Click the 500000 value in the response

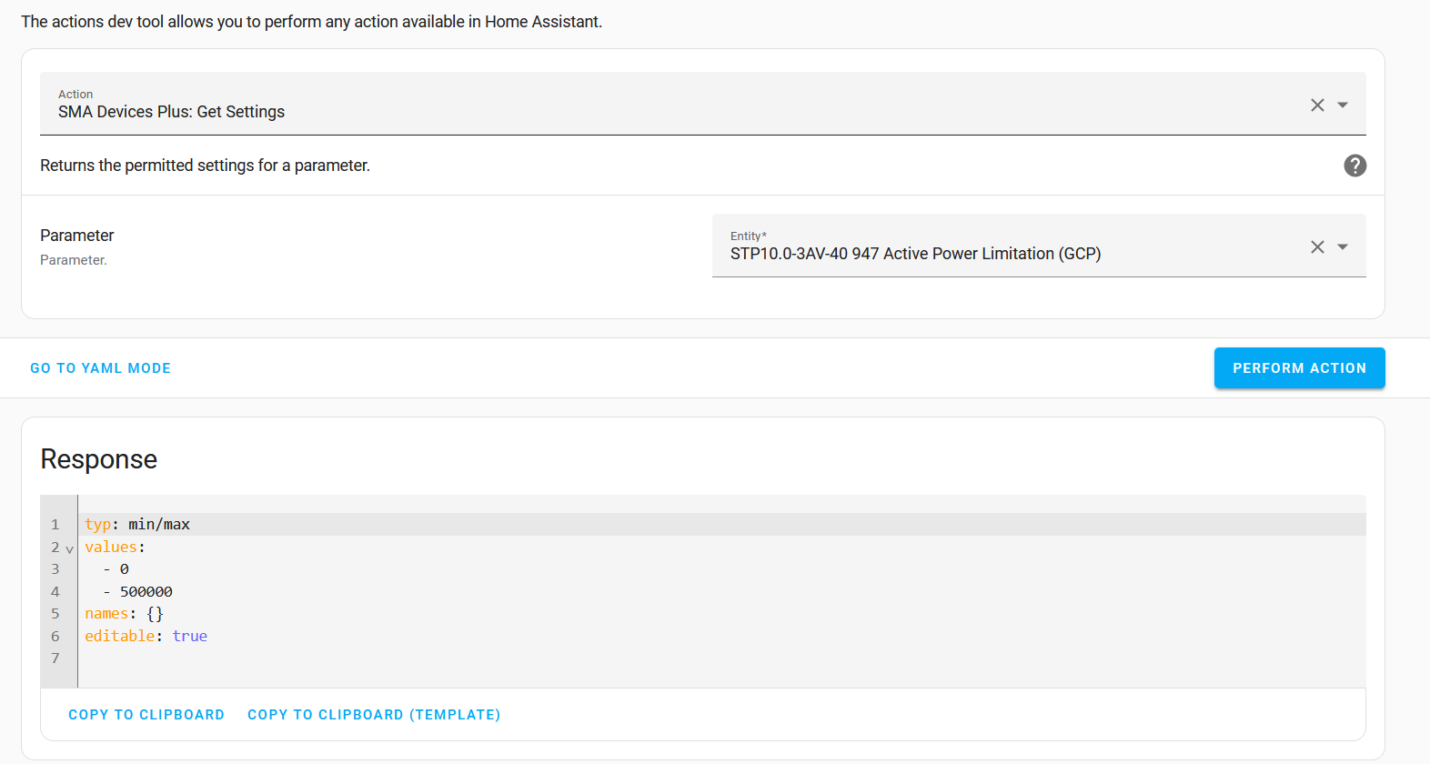click(x=146, y=592)
